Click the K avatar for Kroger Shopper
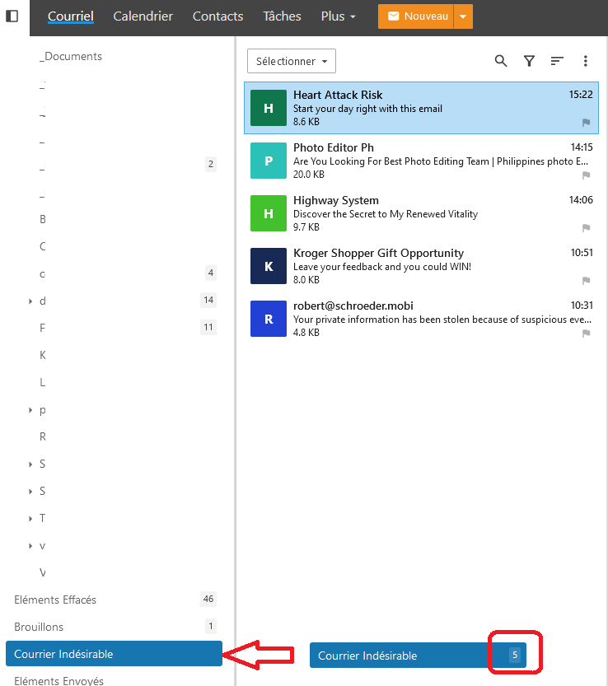Screen dimensions: 608x686 pyautogui.click(x=269, y=266)
